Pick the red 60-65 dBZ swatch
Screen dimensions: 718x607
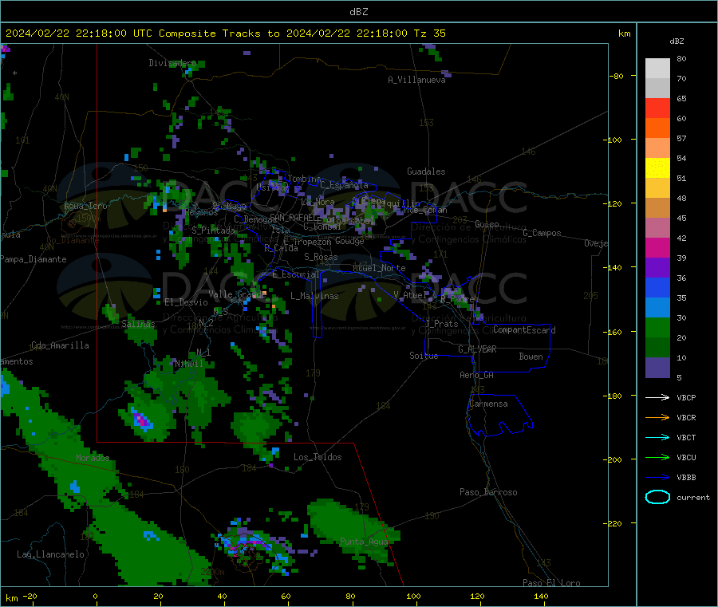[x=657, y=108]
